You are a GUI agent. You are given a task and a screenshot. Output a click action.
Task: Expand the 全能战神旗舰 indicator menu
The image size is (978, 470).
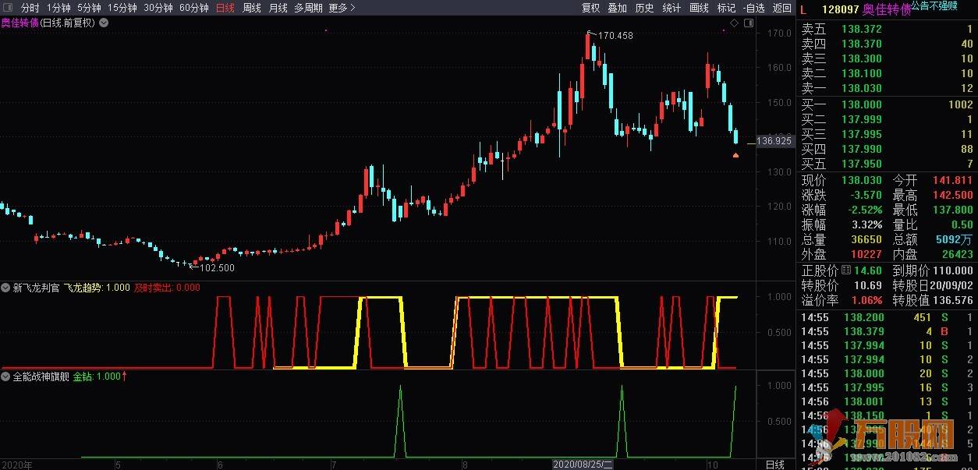6,376
